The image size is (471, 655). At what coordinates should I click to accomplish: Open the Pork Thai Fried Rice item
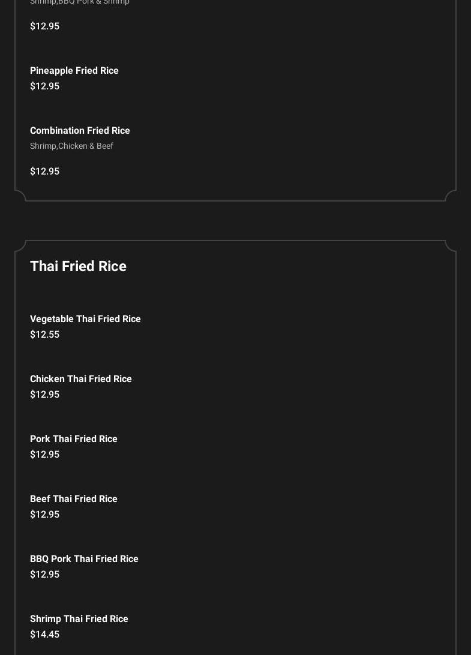74,439
